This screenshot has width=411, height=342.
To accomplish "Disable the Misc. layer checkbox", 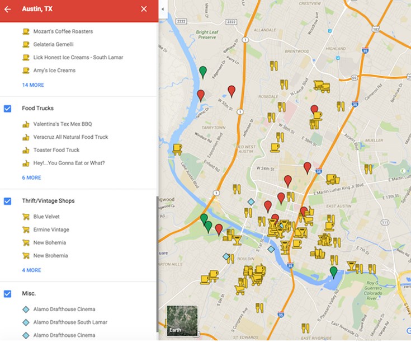I will point(8,293).
